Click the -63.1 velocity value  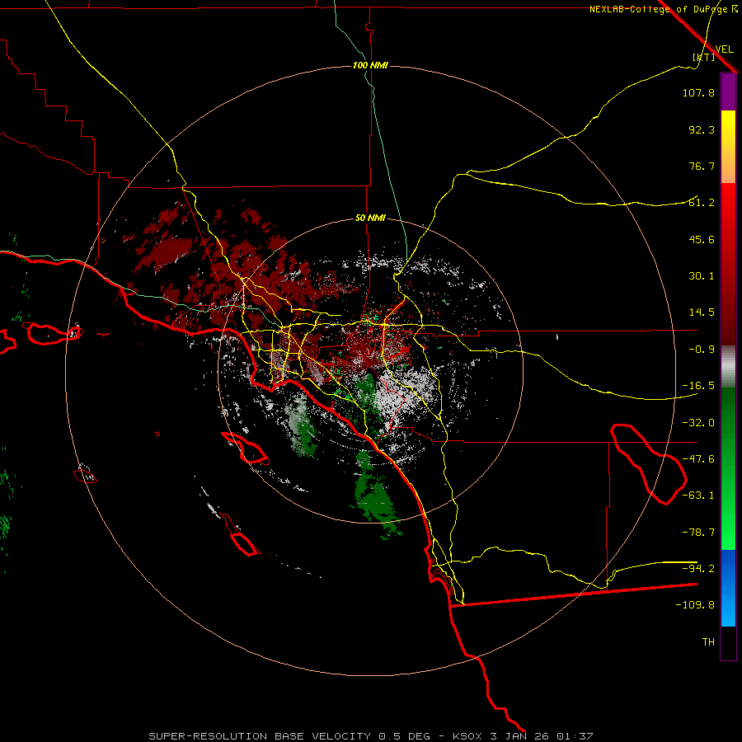tap(698, 495)
